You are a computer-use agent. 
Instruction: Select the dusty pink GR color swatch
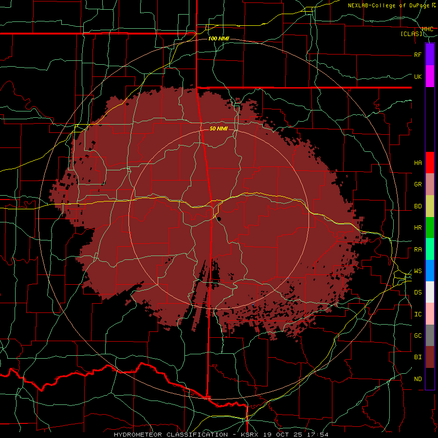pyautogui.click(x=430, y=184)
